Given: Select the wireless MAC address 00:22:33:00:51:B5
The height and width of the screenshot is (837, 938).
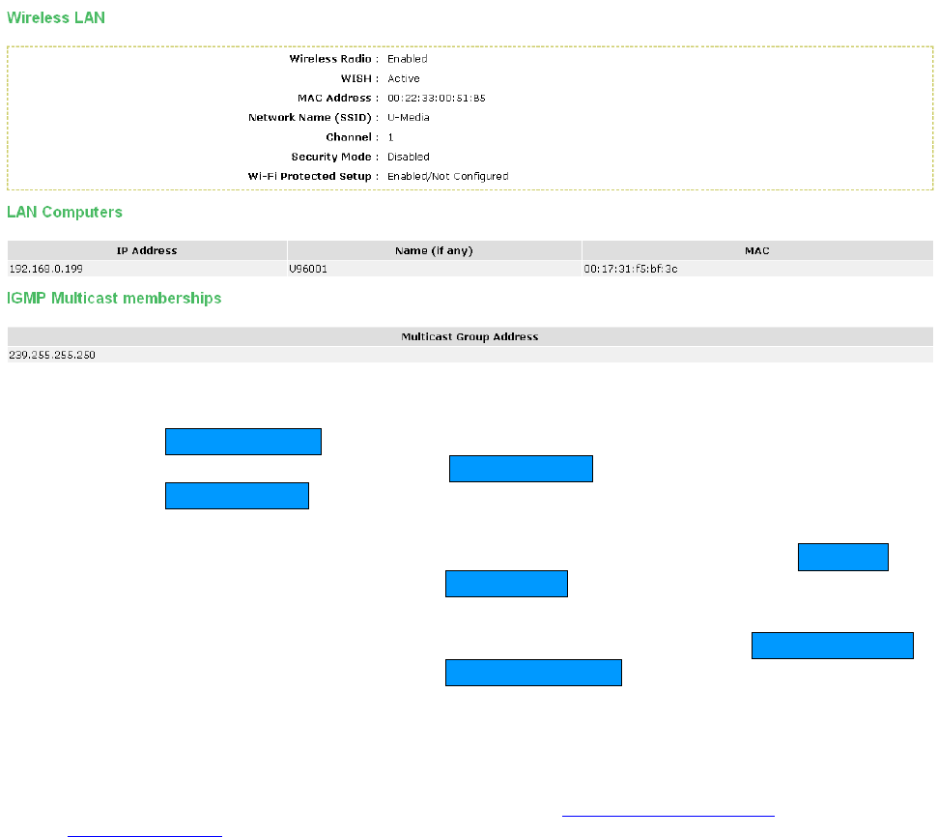Looking at the screenshot, I should click(436, 99).
